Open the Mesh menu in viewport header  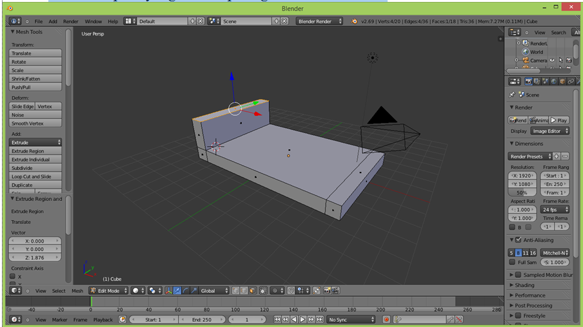coord(77,291)
